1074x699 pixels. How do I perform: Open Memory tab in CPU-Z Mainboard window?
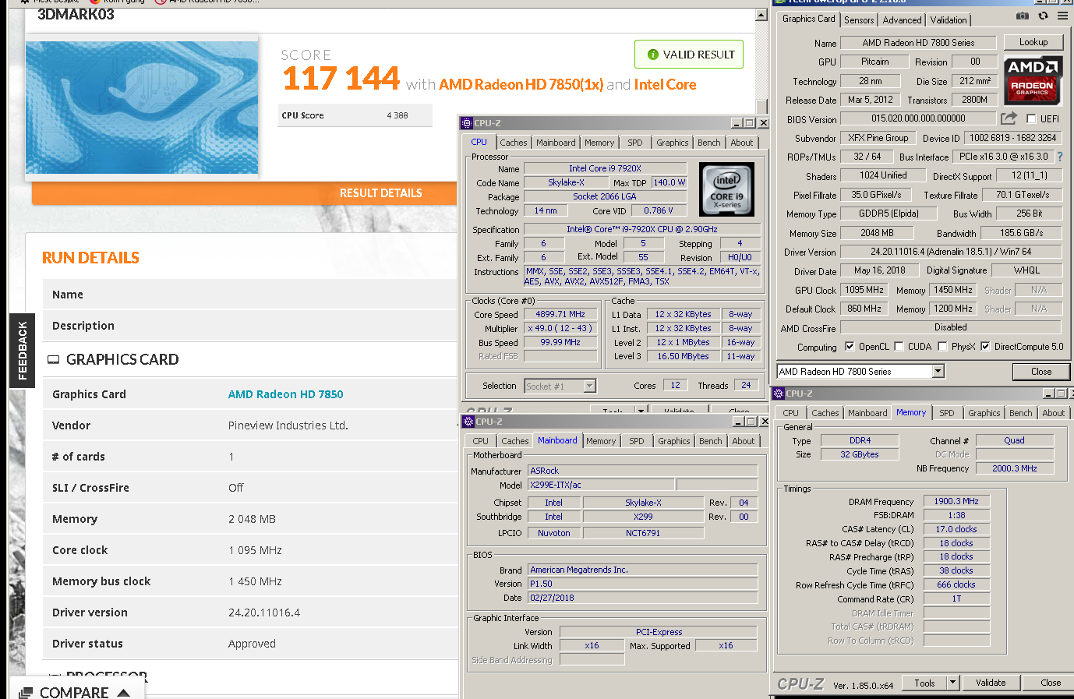(x=601, y=441)
